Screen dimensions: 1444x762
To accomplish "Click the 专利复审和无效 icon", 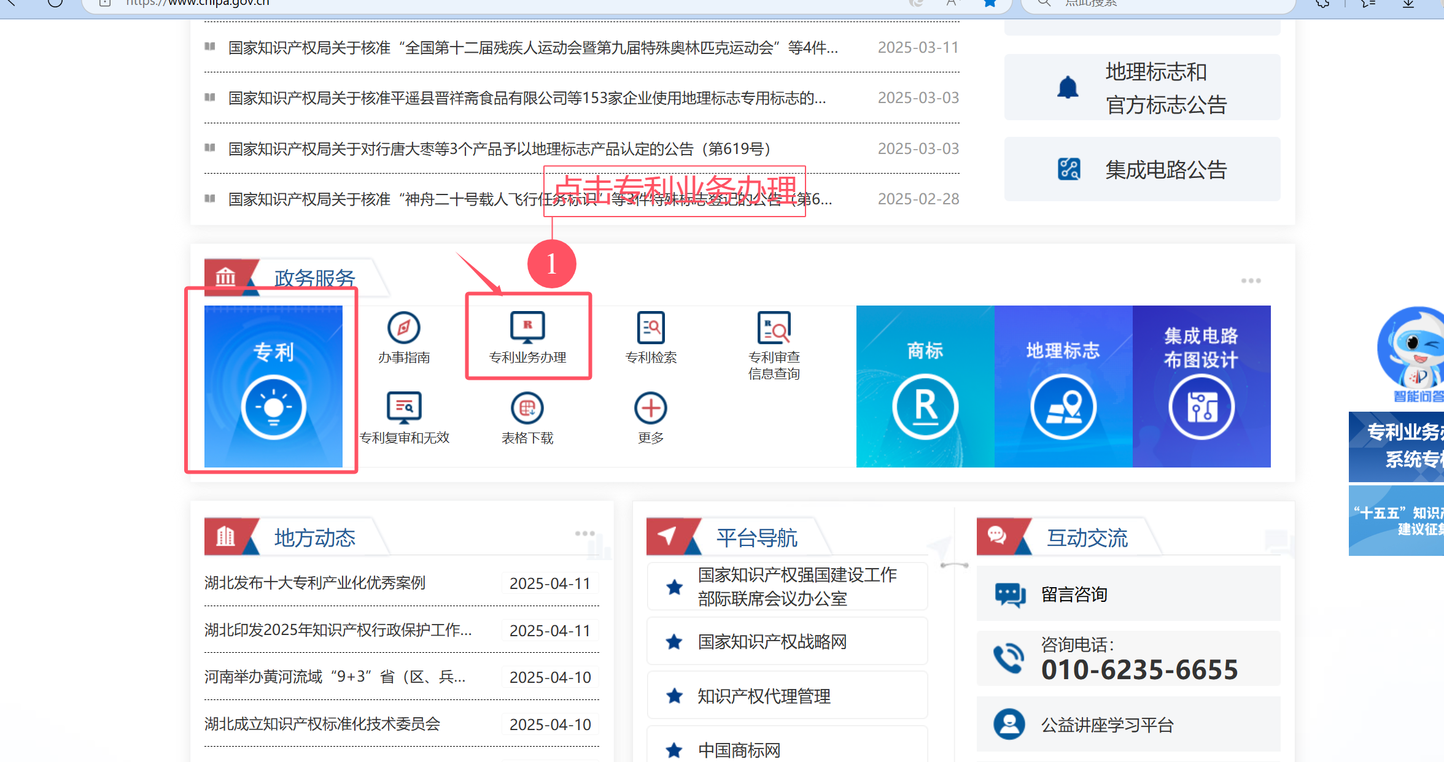I will click(x=404, y=407).
